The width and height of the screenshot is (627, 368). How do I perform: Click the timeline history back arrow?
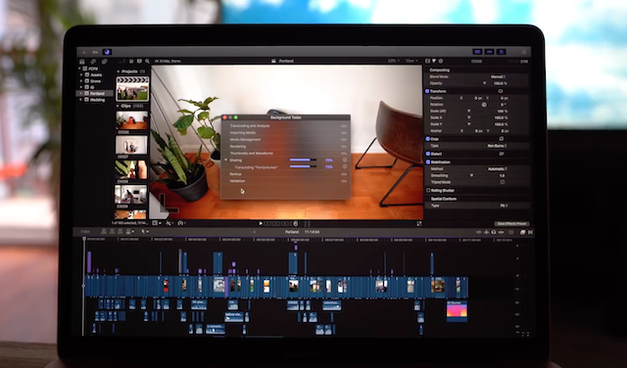click(255, 232)
